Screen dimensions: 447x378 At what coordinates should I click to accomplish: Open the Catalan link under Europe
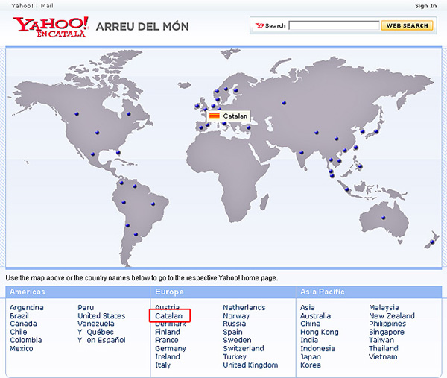click(169, 316)
